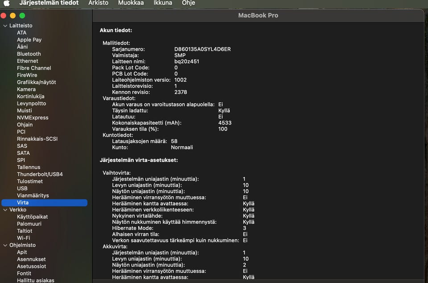Select Vianmääritys in the sidebar
Viewport: 428px width, 283px height.
[33, 196]
